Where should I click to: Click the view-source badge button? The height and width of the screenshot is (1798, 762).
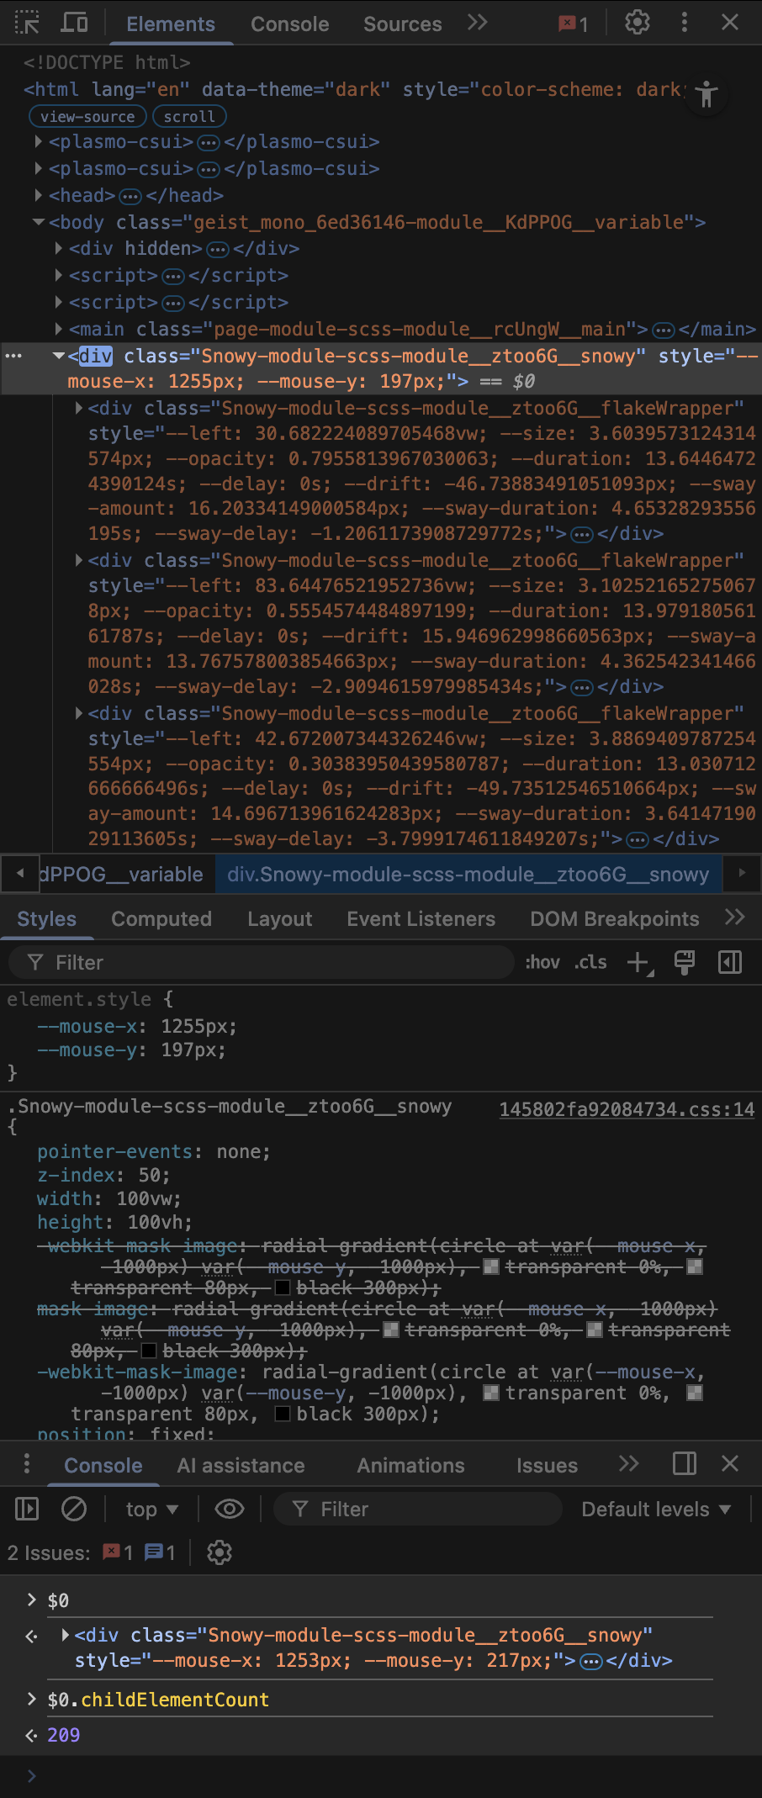[x=87, y=117]
